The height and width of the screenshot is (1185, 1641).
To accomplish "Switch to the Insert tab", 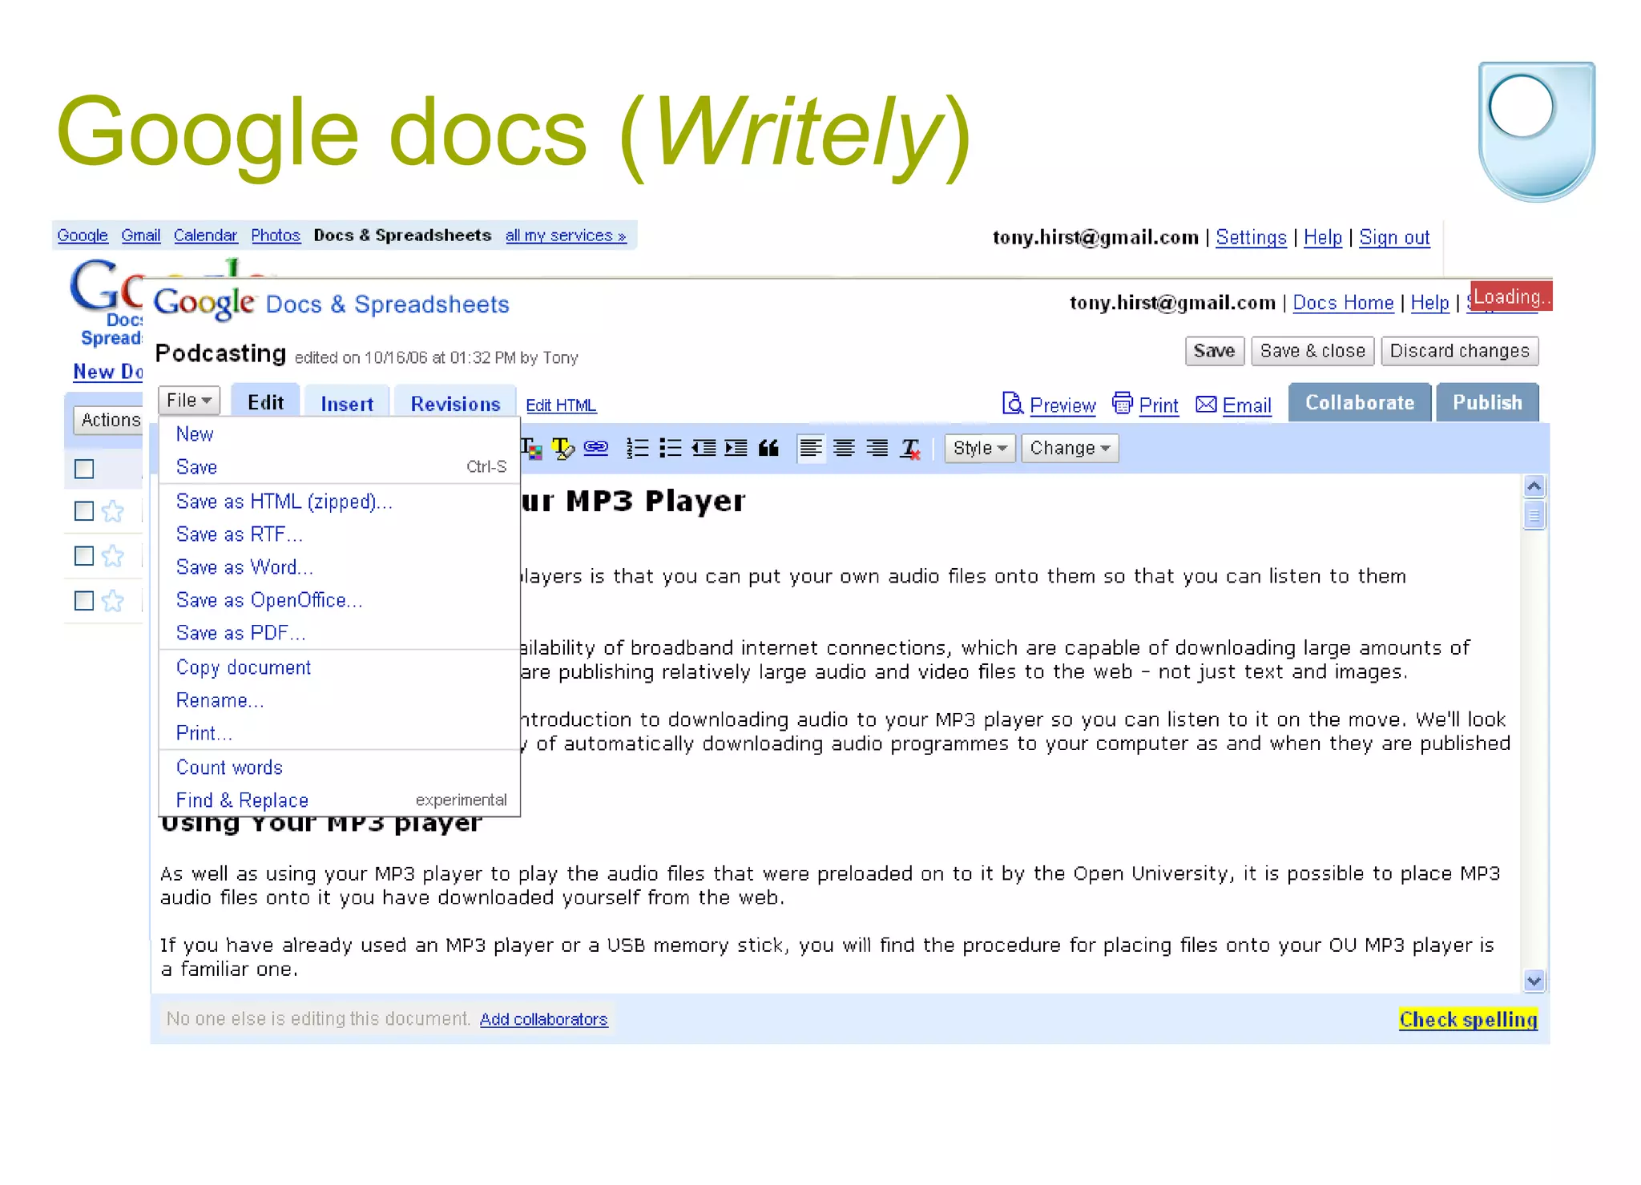I will click(x=347, y=404).
